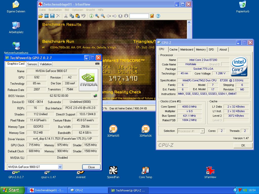Switch to the Cache tab in CPU-Z
Viewport: 259px width, 194px height.
coord(174,50)
